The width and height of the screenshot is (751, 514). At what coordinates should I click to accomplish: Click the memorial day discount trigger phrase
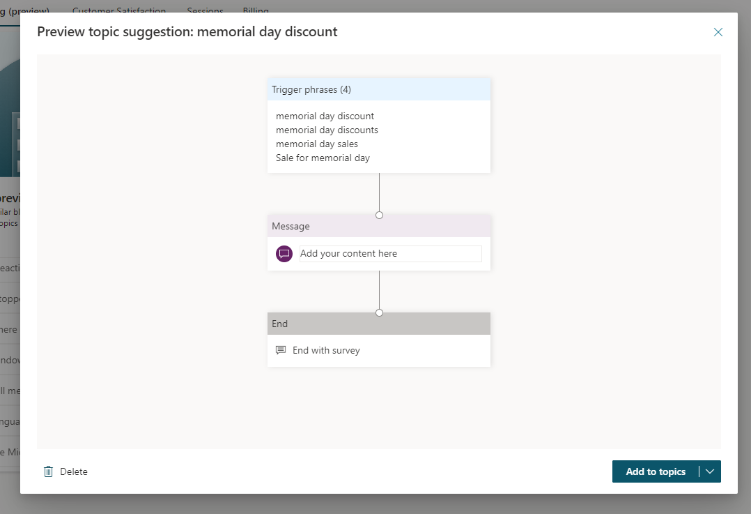point(325,116)
